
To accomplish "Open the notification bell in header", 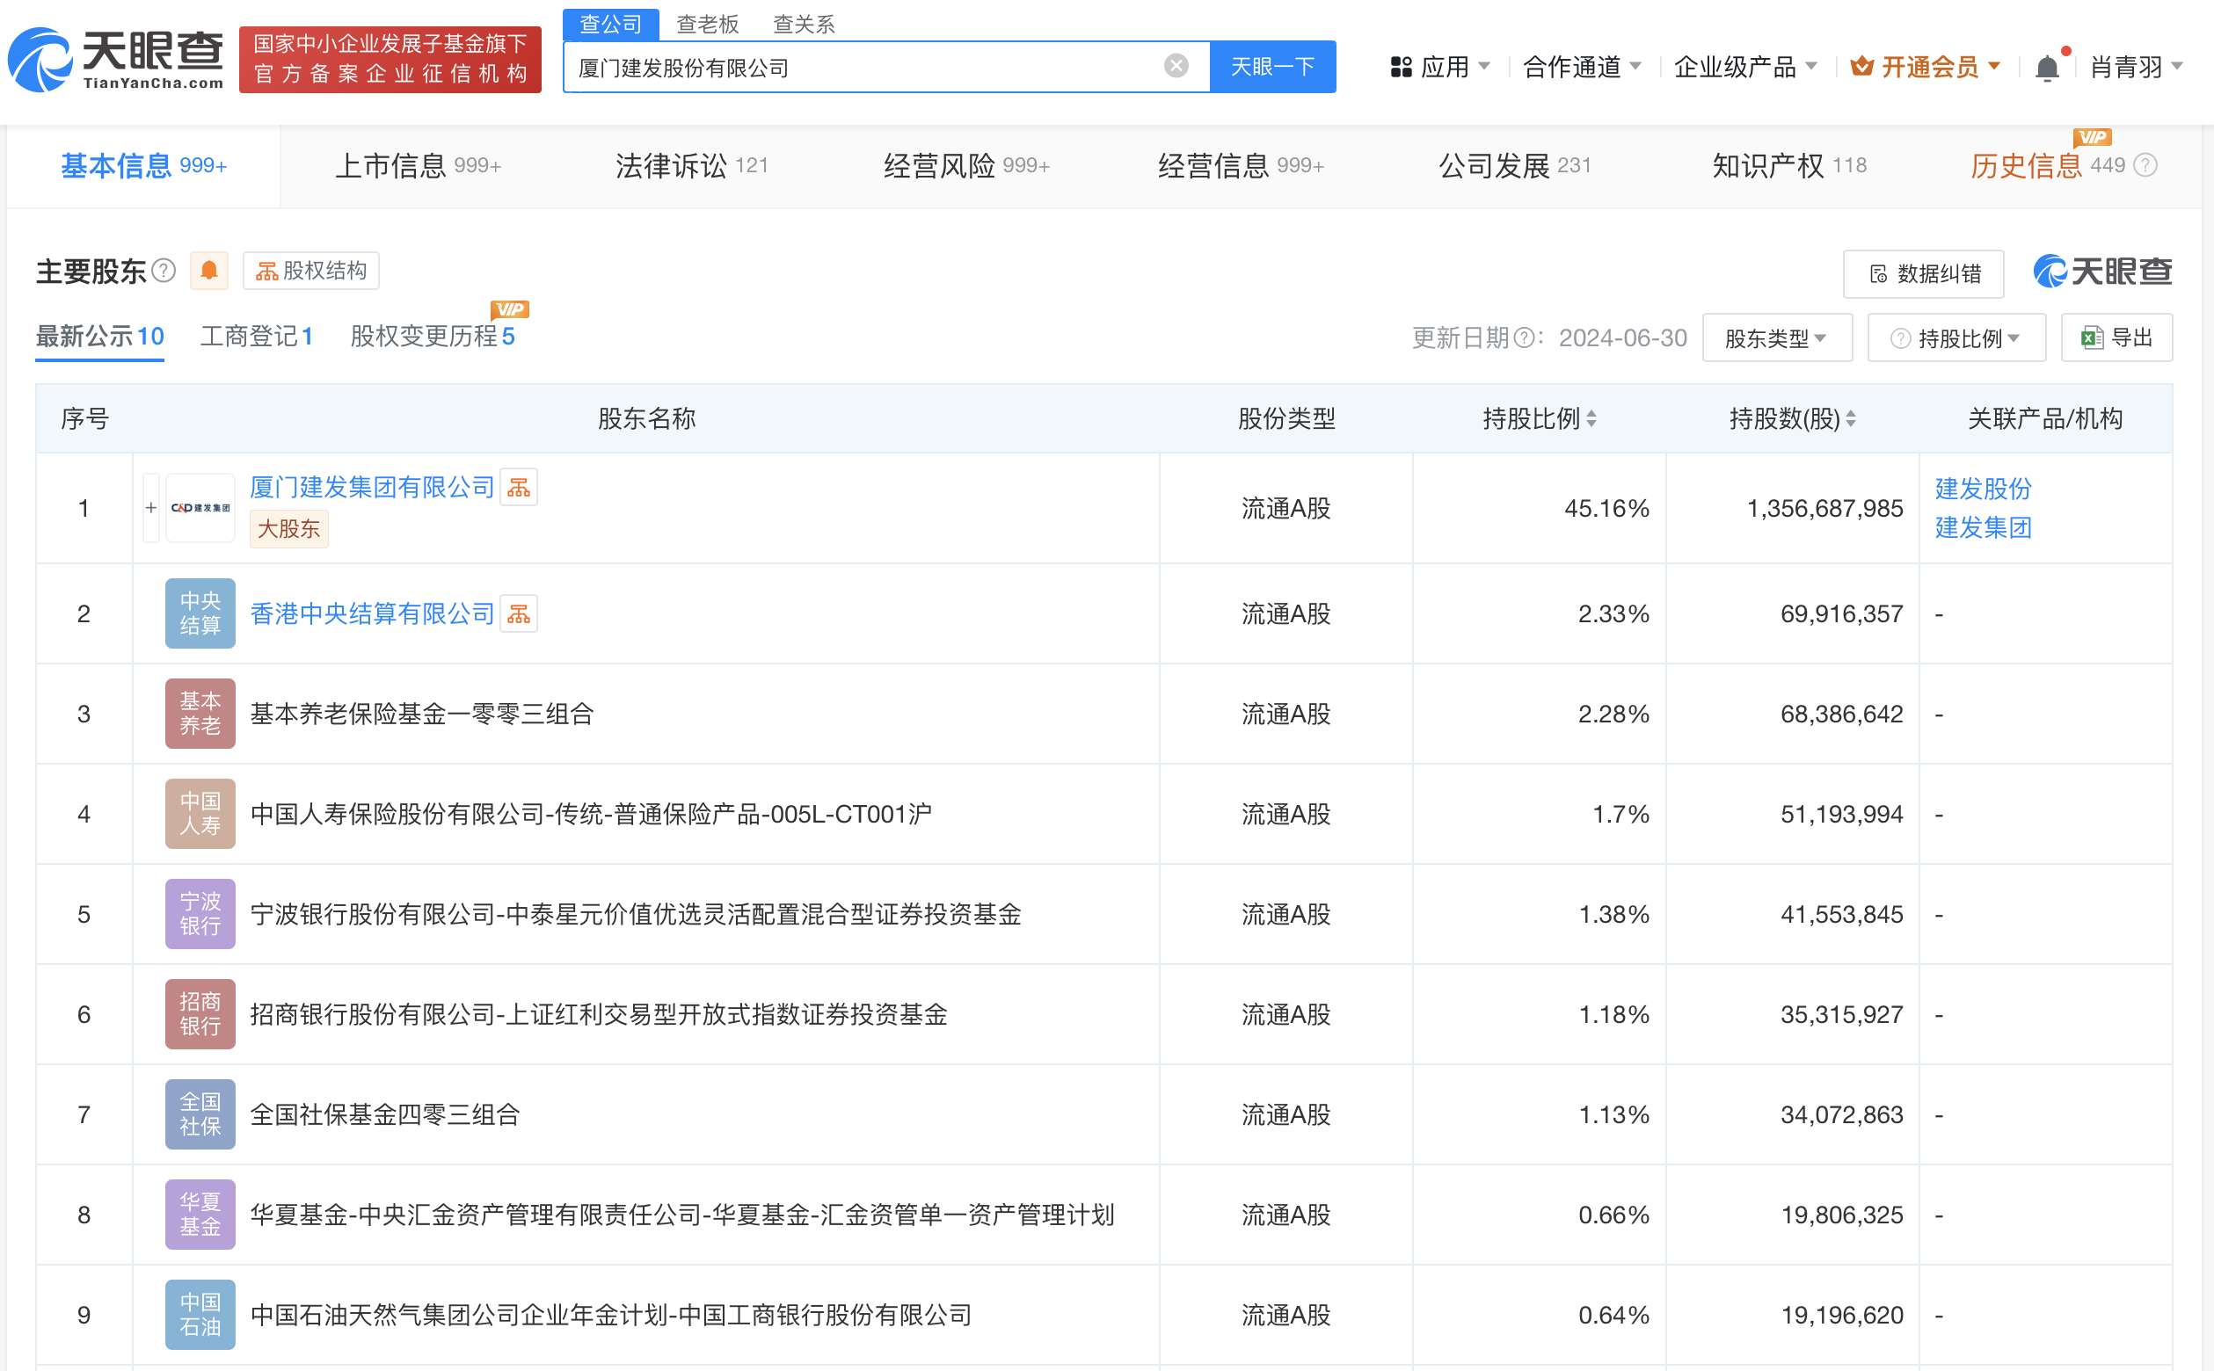I will (2046, 68).
